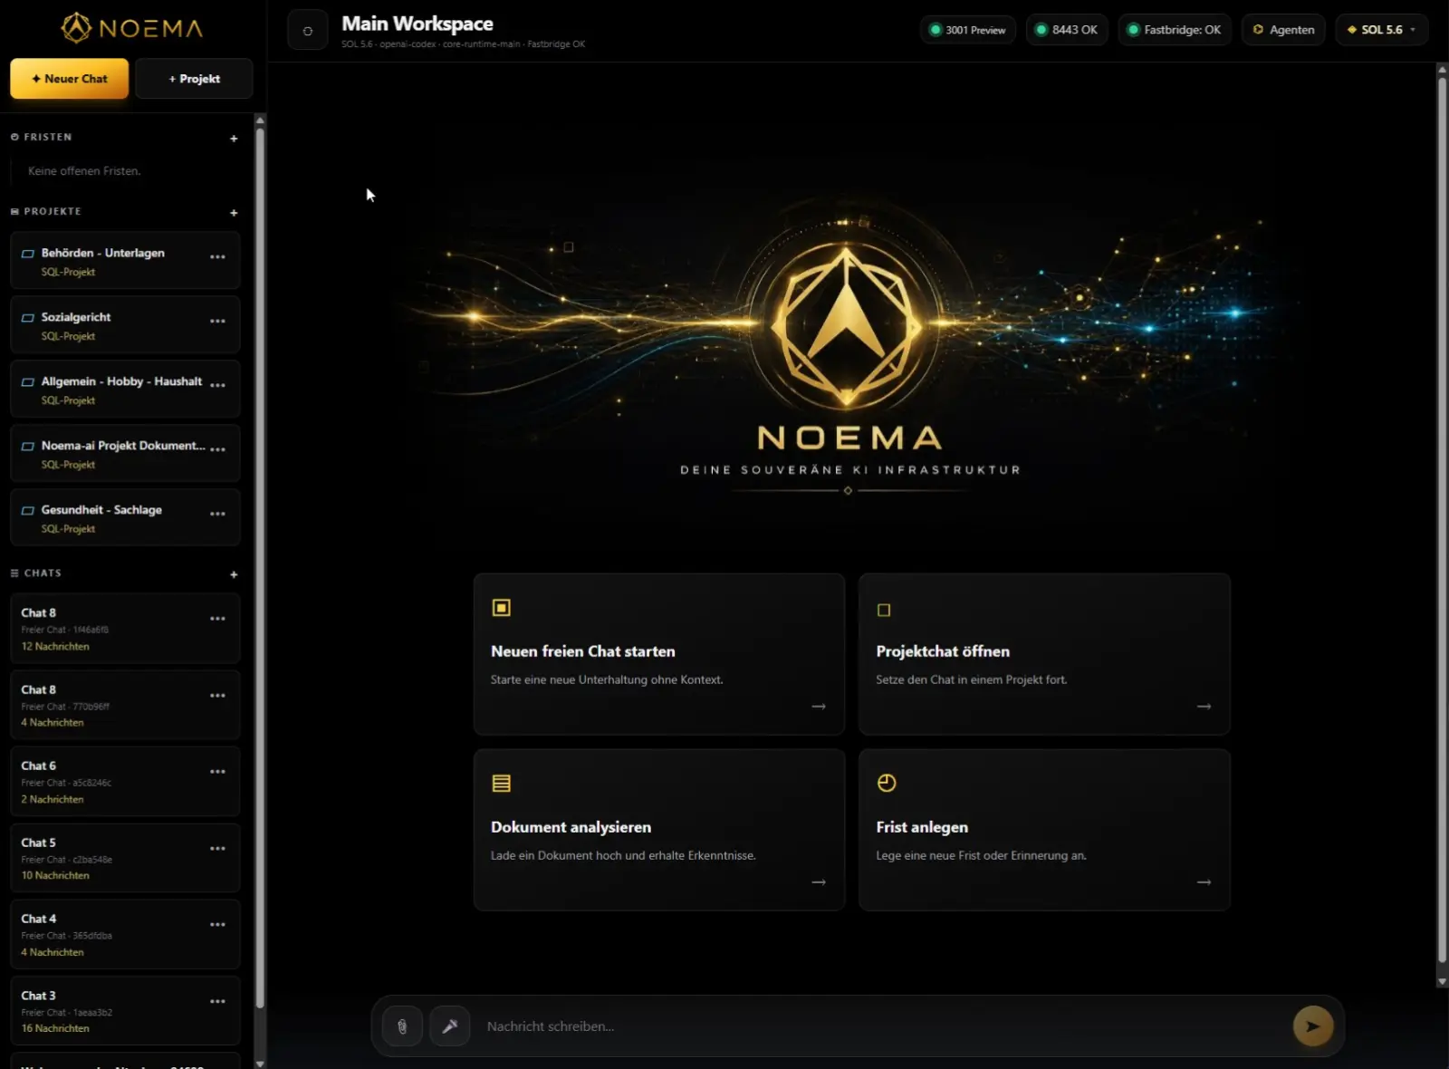The height and width of the screenshot is (1069, 1449).
Task: Open options menu for Chat 3
Action: [217, 1002]
